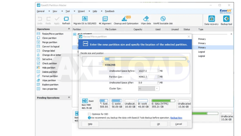Click the Undo toolbar icon
Screen dimensions: 241x136
click(x=40, y=20)
